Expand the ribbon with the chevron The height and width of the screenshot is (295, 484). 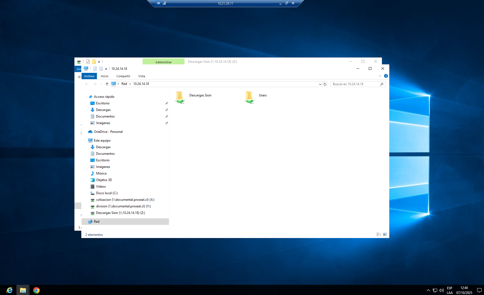380,76
